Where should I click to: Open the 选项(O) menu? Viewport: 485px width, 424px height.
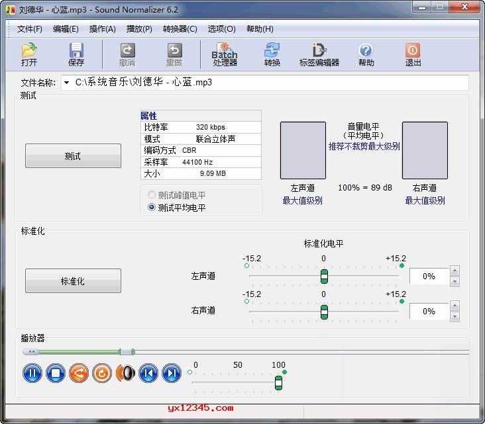(x=221, y=29)
